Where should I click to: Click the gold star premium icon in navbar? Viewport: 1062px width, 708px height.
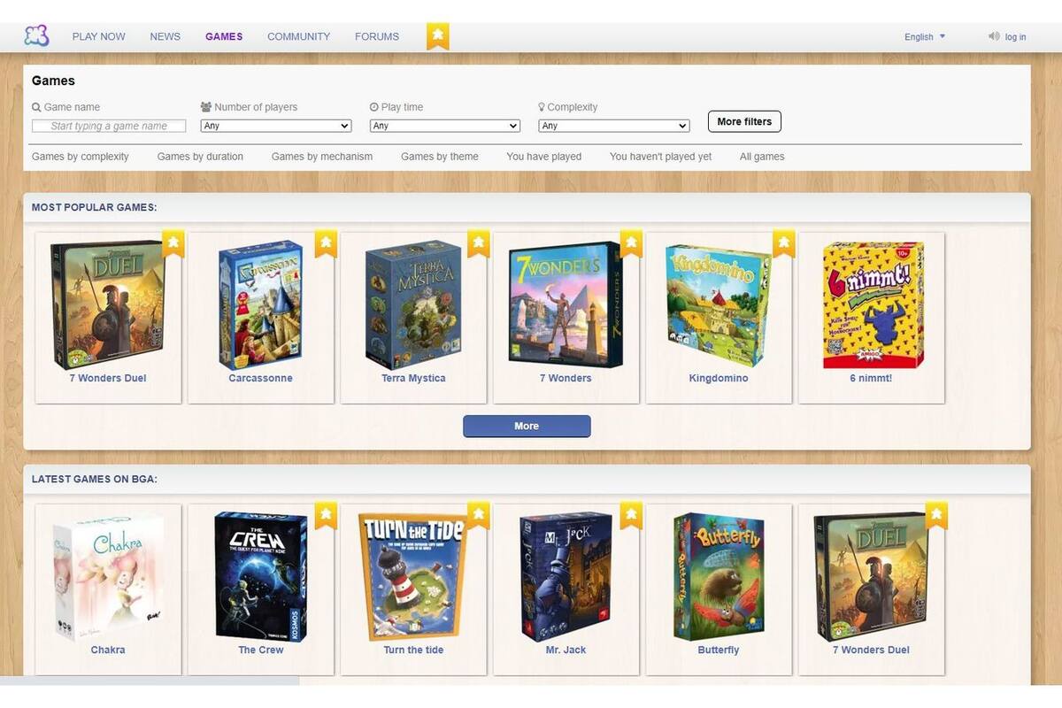click(438, 36)
